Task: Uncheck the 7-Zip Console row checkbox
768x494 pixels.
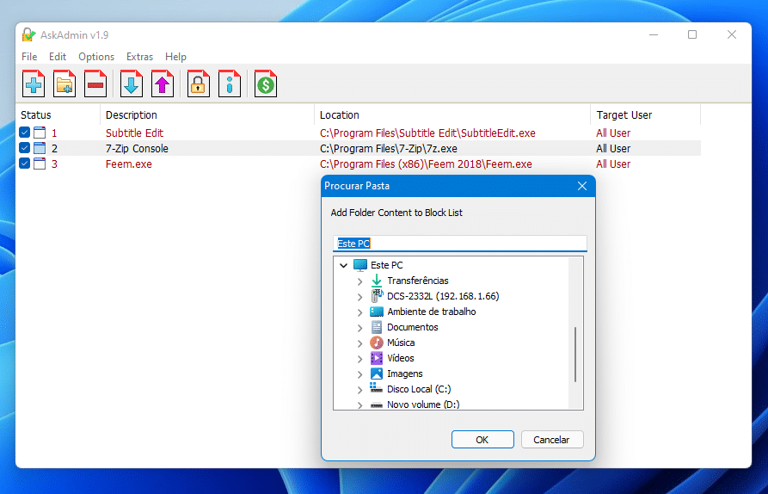Action: pyautogui.click(x=24, y=148)
